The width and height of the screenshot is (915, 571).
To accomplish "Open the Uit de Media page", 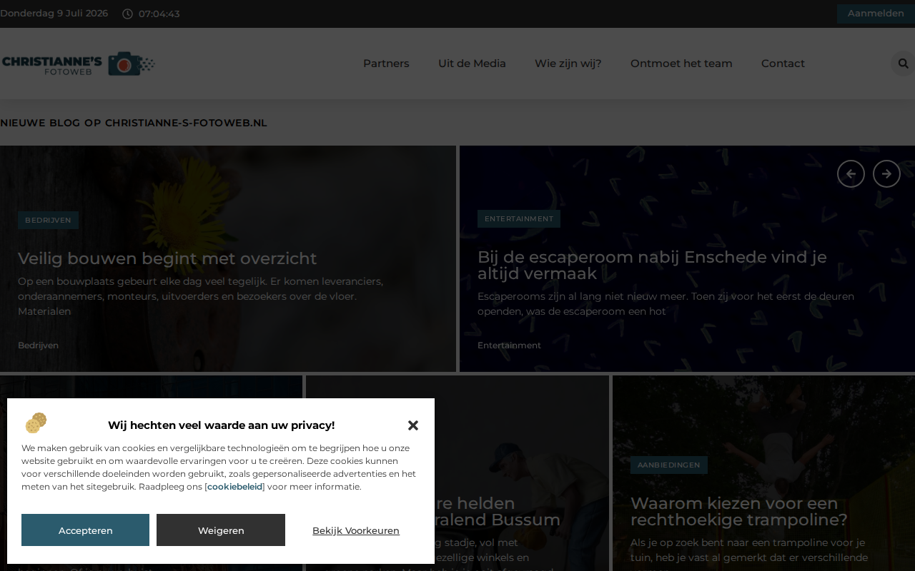I will pos(472,64).
